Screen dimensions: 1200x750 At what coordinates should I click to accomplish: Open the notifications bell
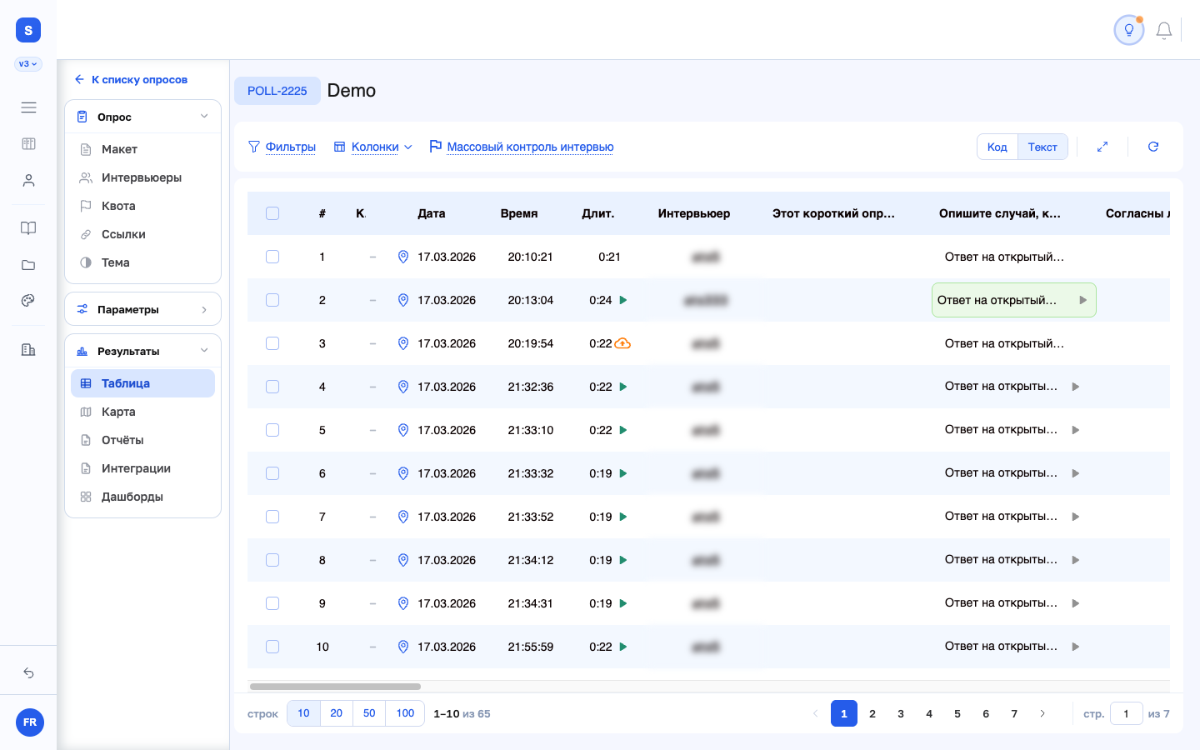1164,31
